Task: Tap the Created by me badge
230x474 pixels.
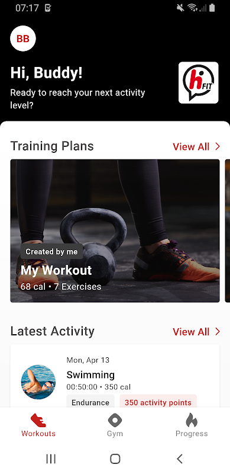Action: tap(51, 251)
